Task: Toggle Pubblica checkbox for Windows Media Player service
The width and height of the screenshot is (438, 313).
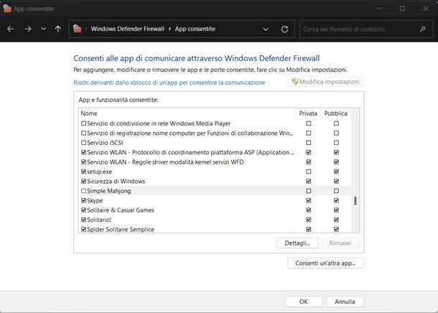Action: click(336, 123)
